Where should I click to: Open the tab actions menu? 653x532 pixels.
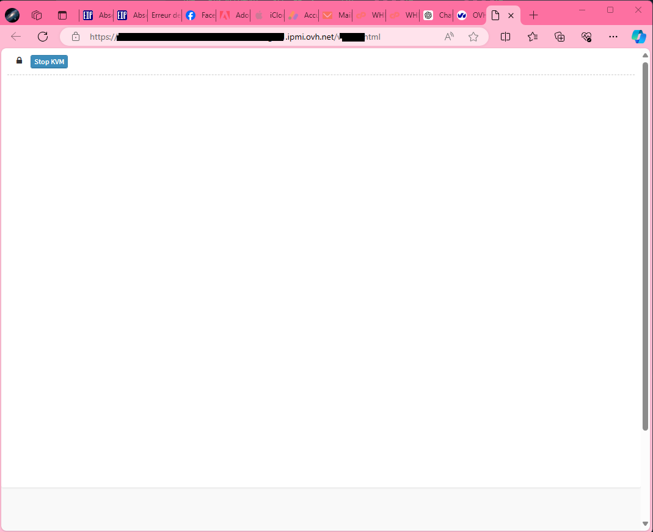pyautogui.click(x=62, y=15)
